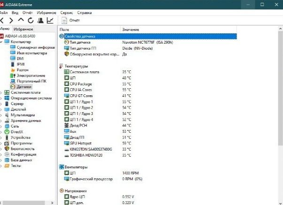Switch to the Меню tab in the sidebar
Viewport: 283px width, 205px height.
coord(5,29)
